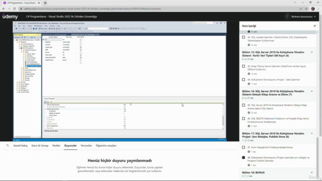Collapse Bölüm 17 section chevron
Viewport: 322px width, 181px height.
(x=312, y=134)
